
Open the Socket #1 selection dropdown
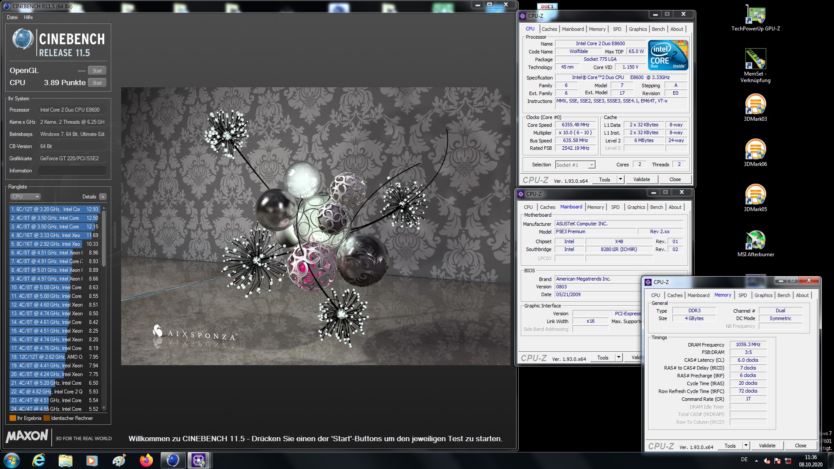tap(575, 165)
